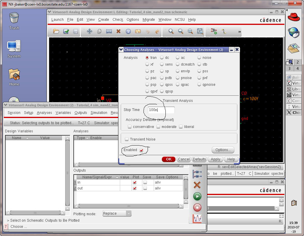Click the blue Properties info icon
Image resolution: width=304 pixels, height=236 pixels.
[x=128, y=31]
